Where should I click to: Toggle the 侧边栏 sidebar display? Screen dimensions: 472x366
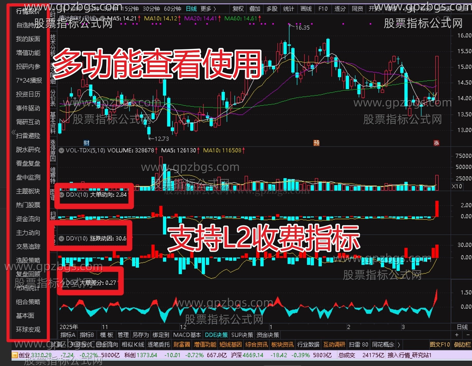coord(462,344)
